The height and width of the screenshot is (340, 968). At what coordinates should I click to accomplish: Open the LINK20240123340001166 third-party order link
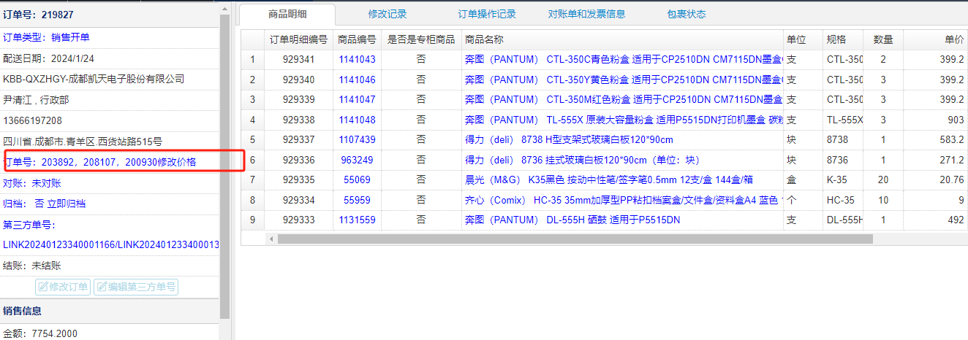59,244
